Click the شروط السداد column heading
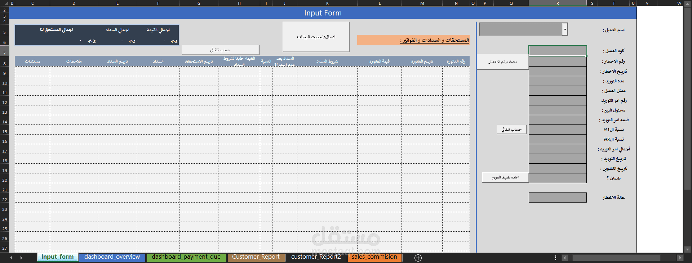This screenshot has height=263, width=692. 327,61
